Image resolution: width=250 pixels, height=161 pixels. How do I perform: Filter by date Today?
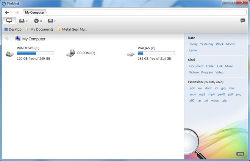[x=194, y=44]
